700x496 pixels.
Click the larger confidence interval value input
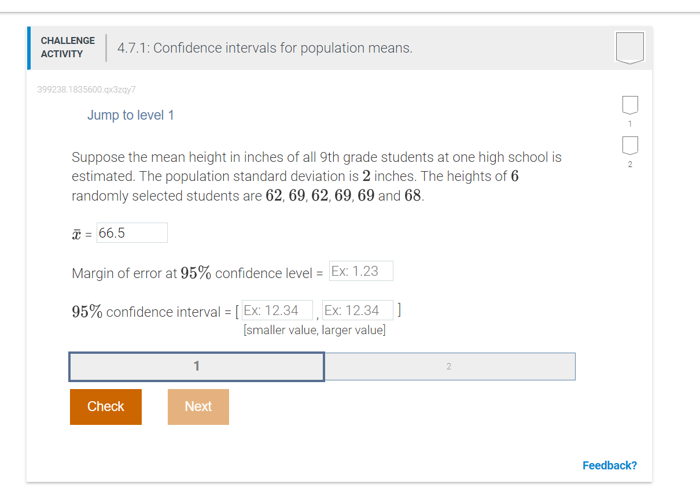point(358,310)
